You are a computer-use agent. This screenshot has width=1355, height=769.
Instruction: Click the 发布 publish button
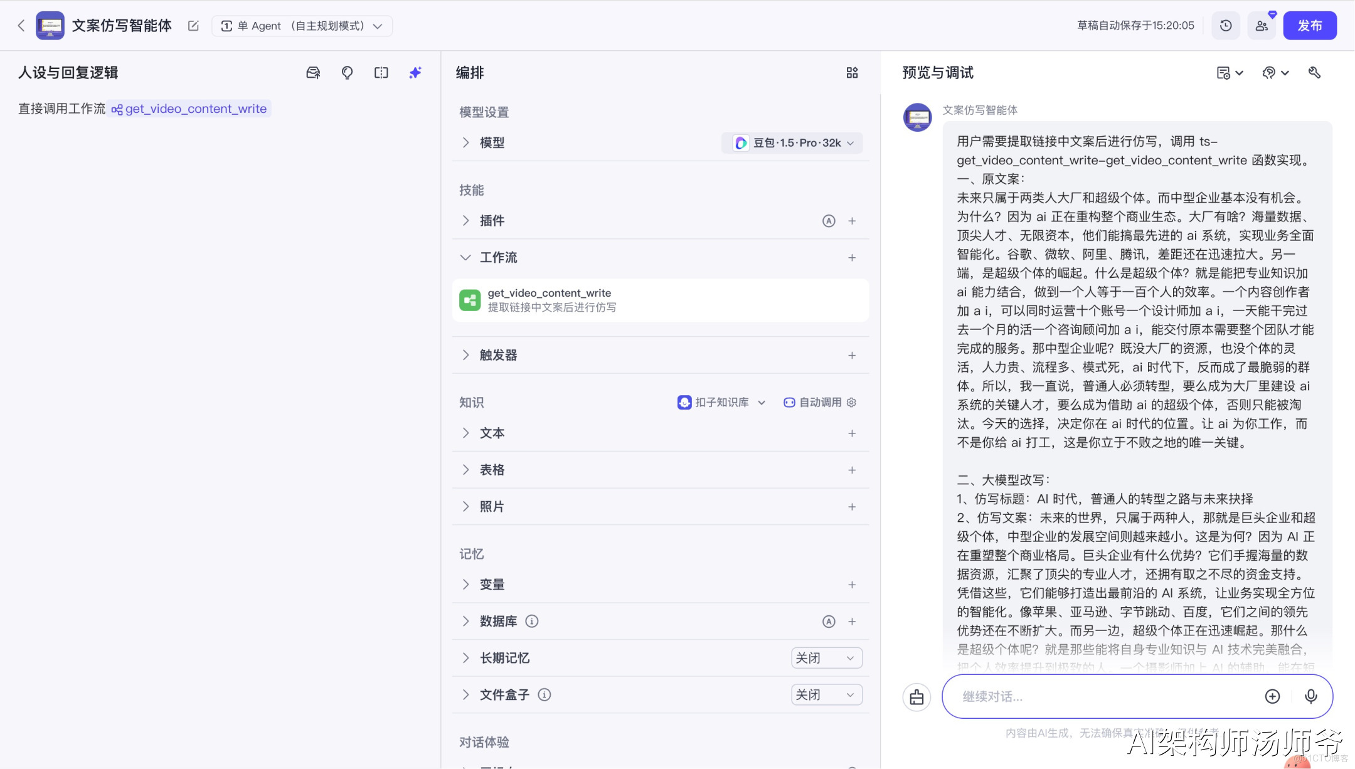(1309, 26)
